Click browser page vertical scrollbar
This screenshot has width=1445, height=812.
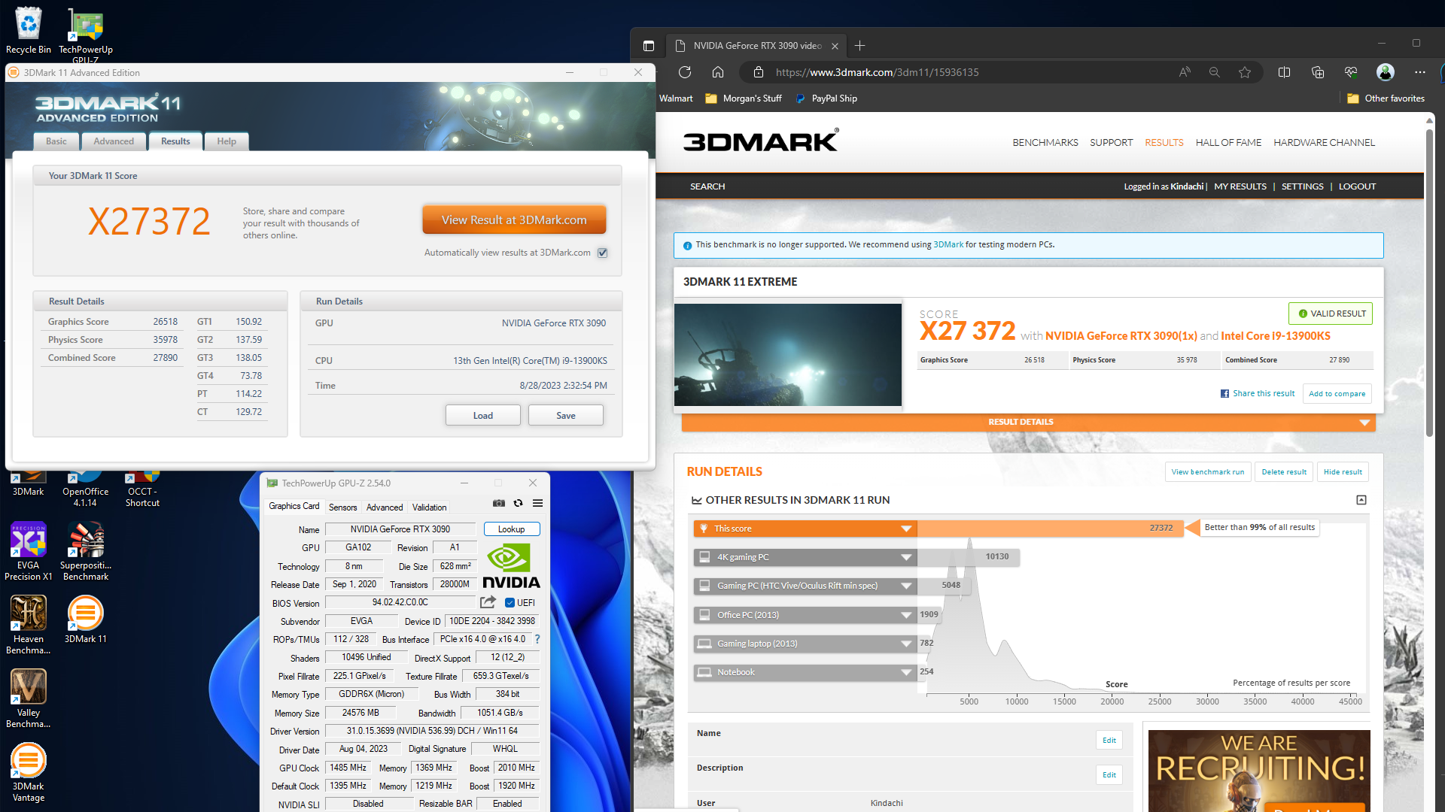click(1429, 283)
